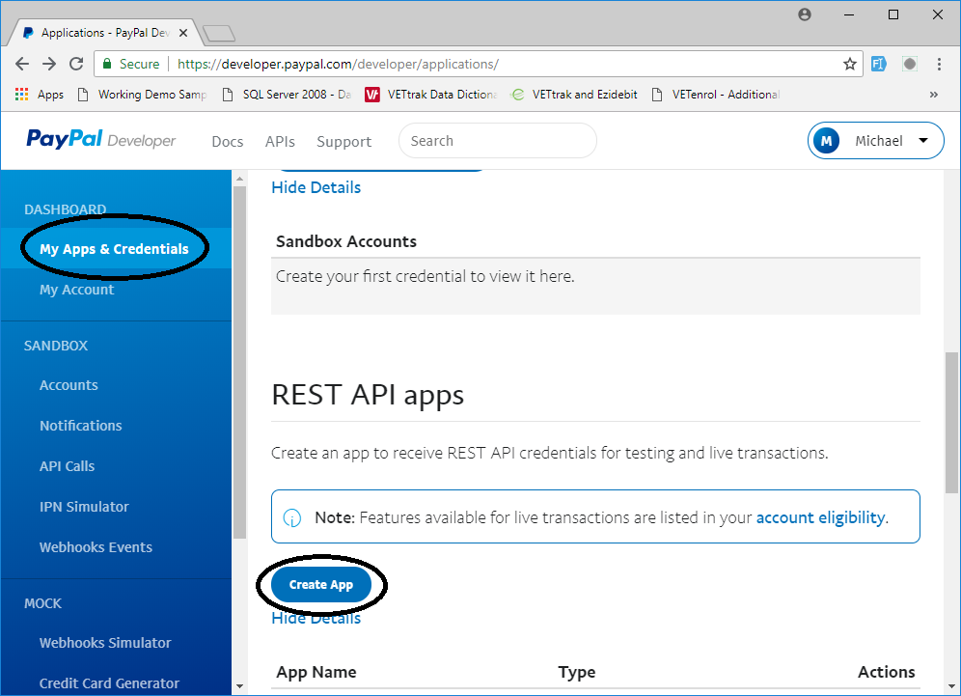Open a new browser tab
The image size is (961, 696).
point(219,33)
